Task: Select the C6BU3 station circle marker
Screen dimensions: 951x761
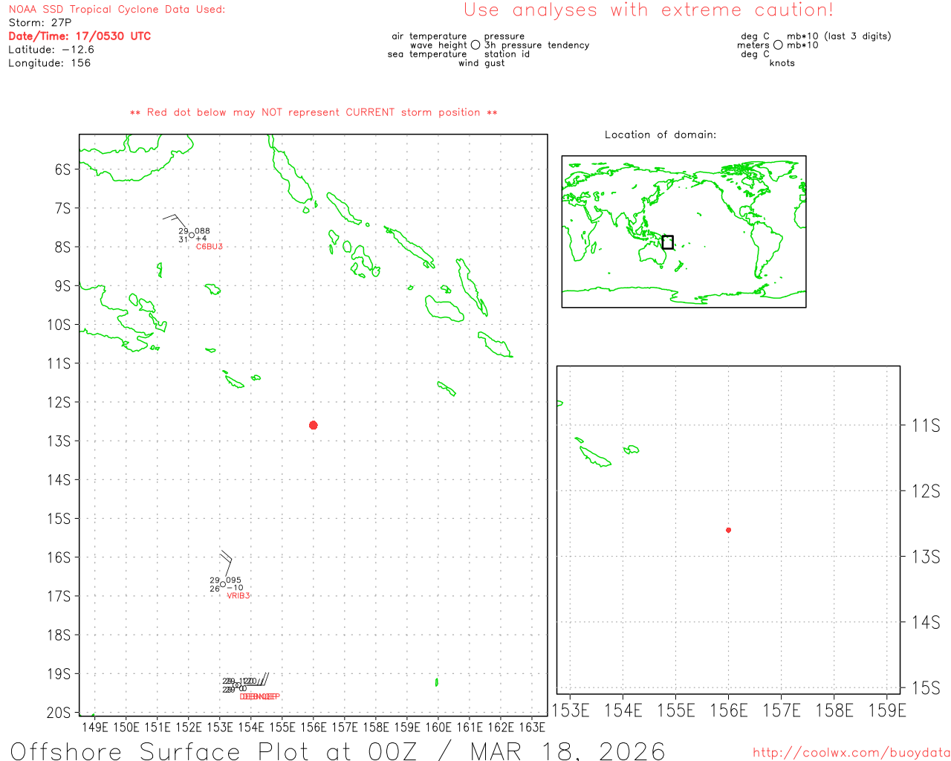Action: point(192,236)
